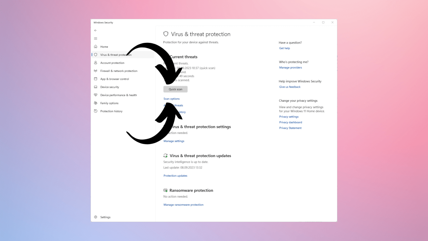Viewport: 428px width, 241px height.
Task: Go to Device security
Action: click(110, 87)
